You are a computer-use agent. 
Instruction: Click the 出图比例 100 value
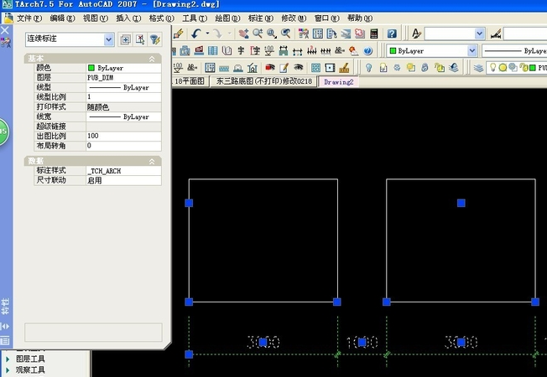[123, 136]
